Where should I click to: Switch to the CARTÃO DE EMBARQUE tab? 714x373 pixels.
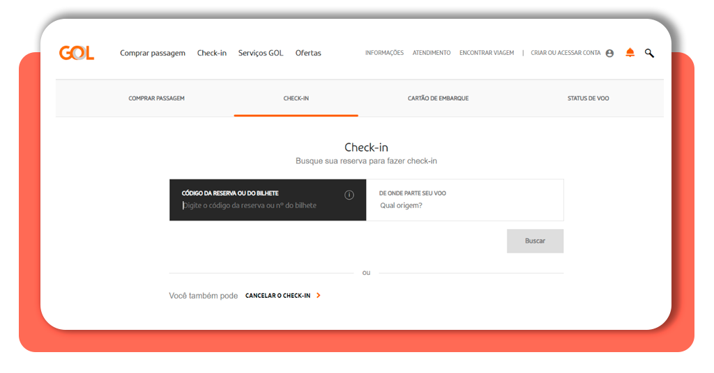[438, 98]
